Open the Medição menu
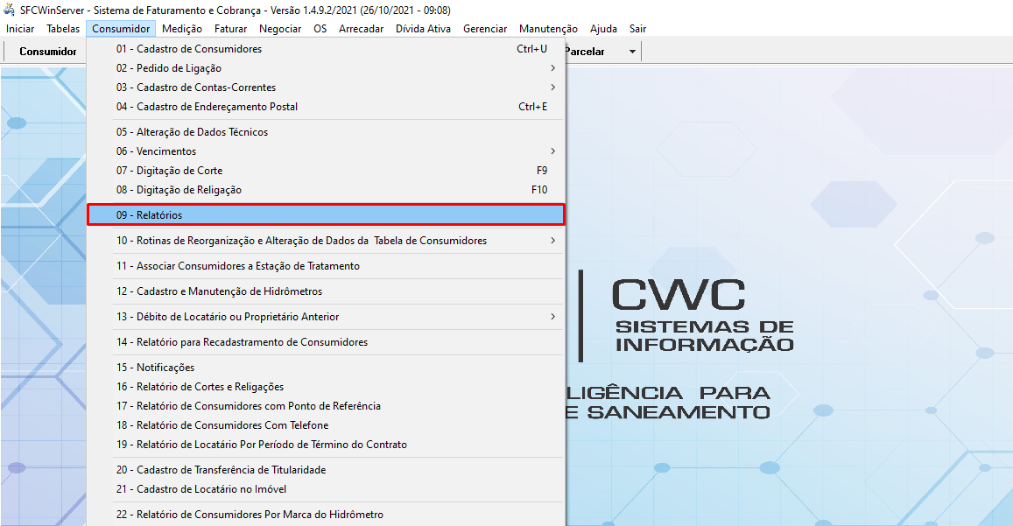 (181, 28)
